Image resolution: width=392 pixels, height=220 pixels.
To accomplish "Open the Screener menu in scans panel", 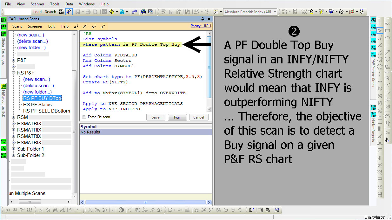I will tap(35, 26).
